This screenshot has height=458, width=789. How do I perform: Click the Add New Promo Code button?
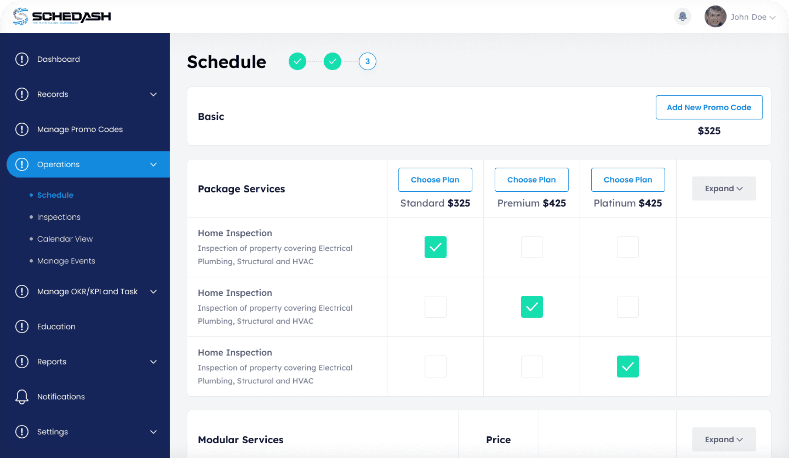point(708,107)
